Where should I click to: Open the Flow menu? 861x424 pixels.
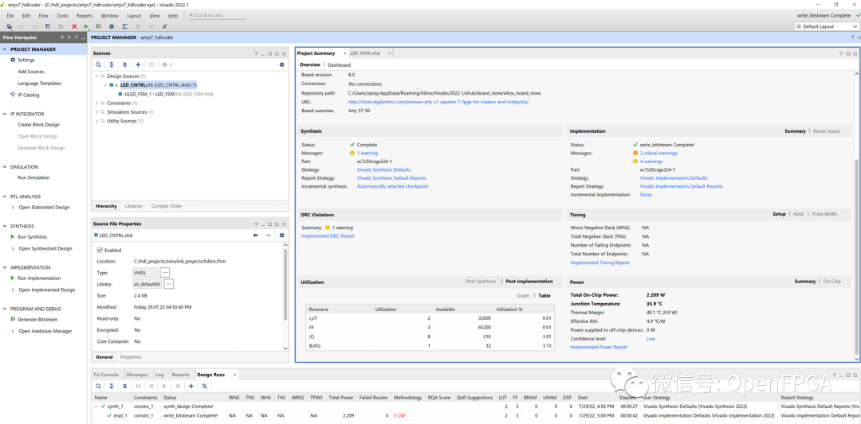44,16
